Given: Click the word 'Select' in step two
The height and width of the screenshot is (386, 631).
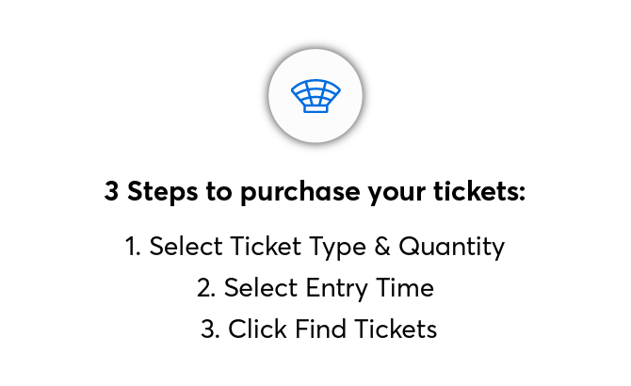Looking at the screenshot, I should tap(257, 288).
